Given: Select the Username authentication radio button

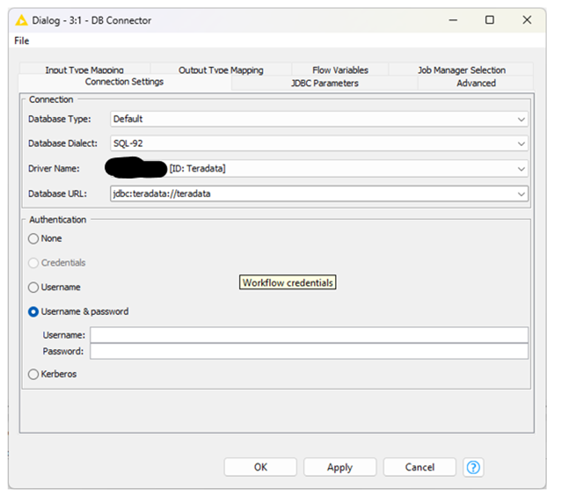Looking at the screenshot, I should click(x=33, y=287).
